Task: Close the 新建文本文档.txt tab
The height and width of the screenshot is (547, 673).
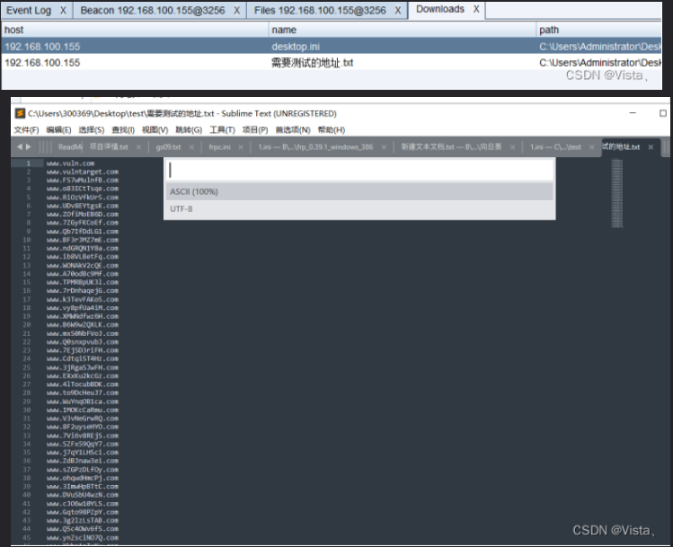Action: (x=512, y=147)
